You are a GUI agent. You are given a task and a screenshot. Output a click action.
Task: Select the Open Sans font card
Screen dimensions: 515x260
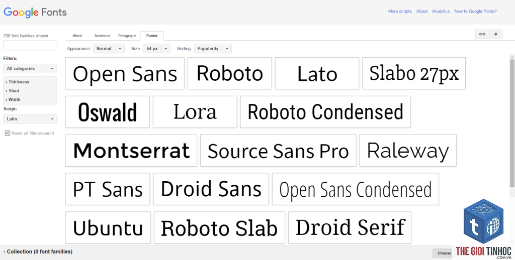[125, 73]
